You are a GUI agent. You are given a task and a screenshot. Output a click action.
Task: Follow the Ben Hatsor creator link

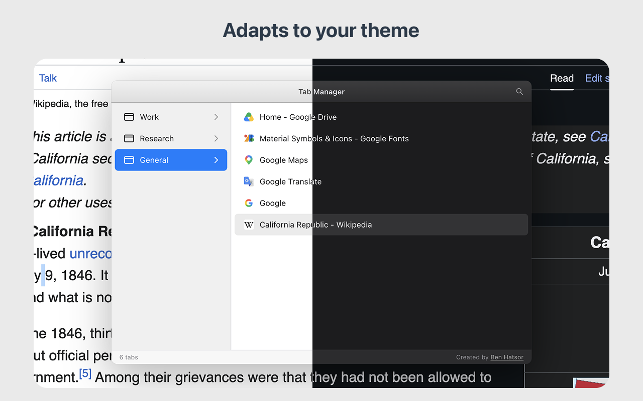(507, 357)
